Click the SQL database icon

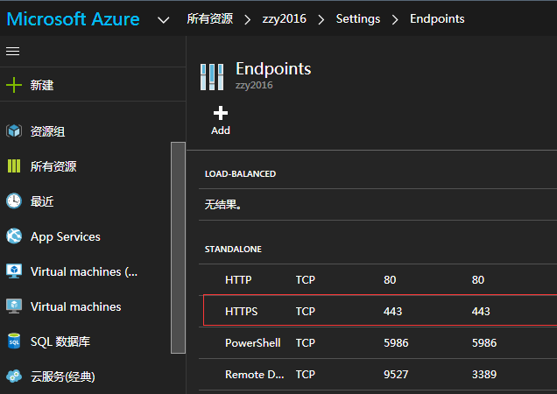[14, 341]
